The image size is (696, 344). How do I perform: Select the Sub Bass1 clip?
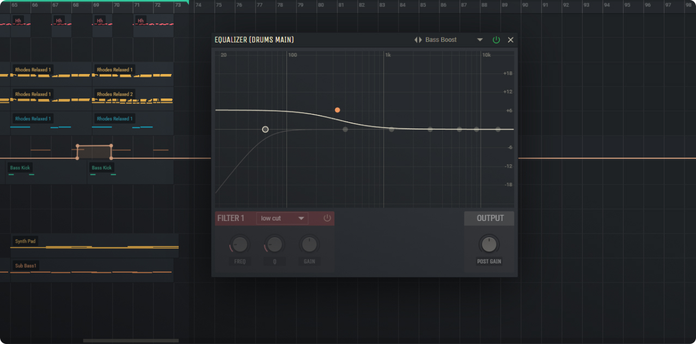point(26,266)
